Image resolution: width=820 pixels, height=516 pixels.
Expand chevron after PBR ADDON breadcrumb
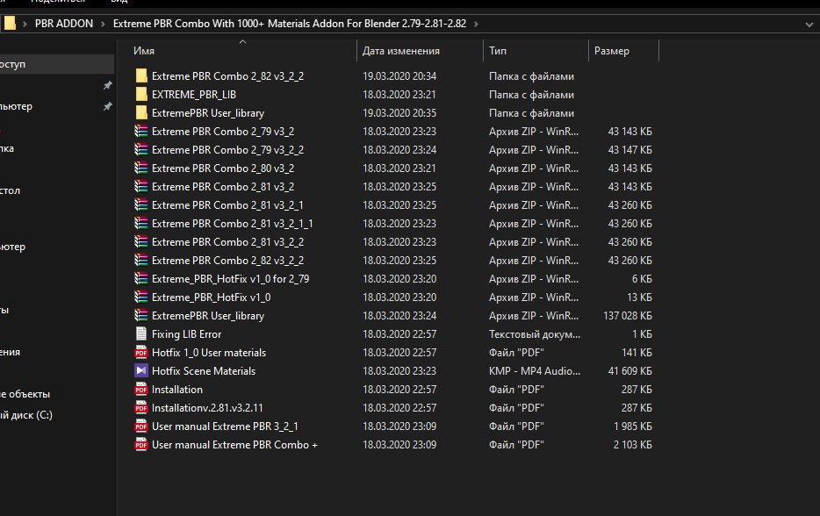[x=103, y=24]
